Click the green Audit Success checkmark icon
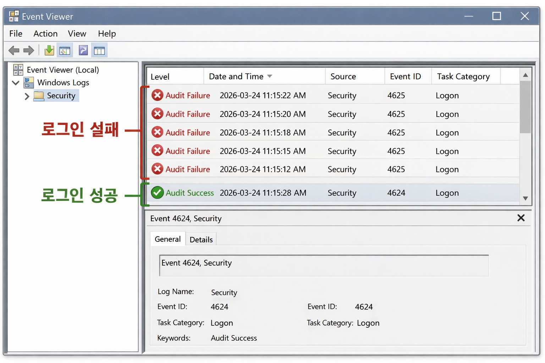 click(x=157, y=192)
